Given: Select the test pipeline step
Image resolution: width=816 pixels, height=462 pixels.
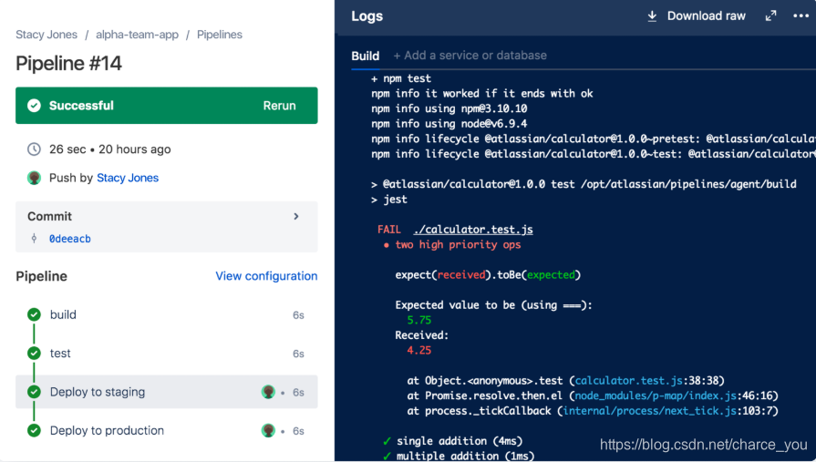Looking at the screenshot, I should pos(167,354).
